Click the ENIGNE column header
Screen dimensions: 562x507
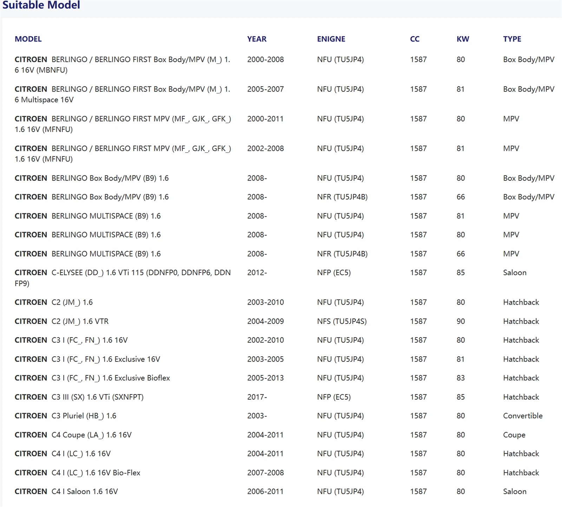click(x=331, y=39)
